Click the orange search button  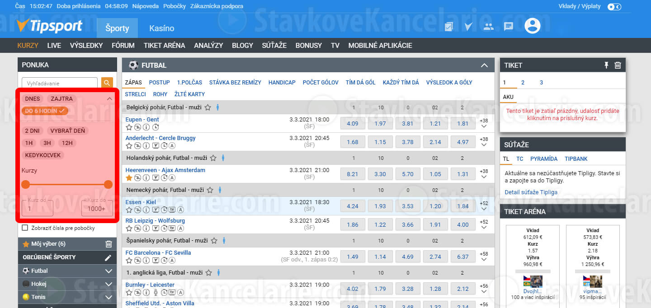[x=107, y=83]
